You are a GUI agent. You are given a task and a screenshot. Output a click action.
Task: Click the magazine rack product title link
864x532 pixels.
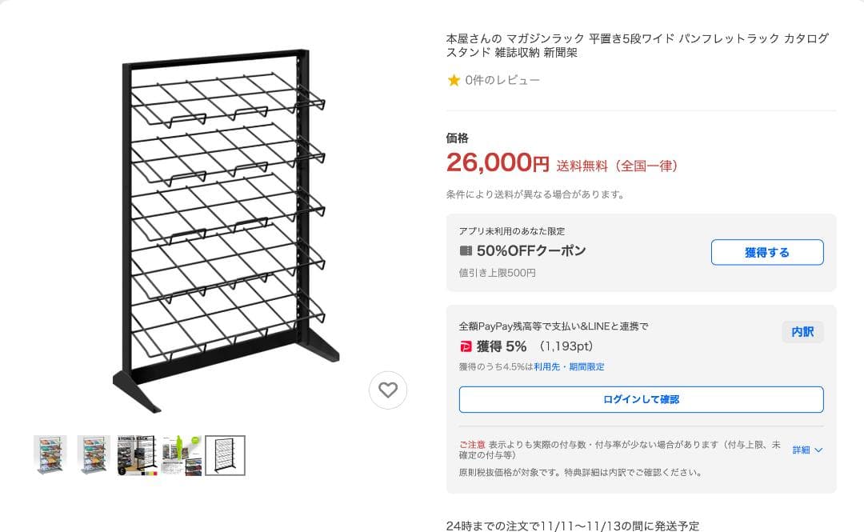tap(637, 45)
